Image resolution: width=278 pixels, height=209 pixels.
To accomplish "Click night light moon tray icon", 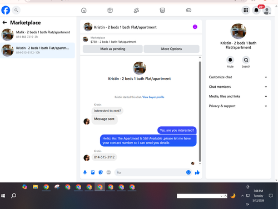I will [x=233, y=196].
